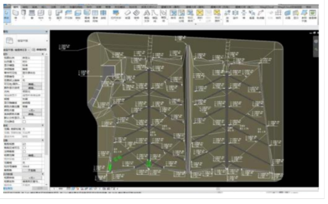Expand the Railing tool dropdown arrow
The image size is (328, 204).
[x=116, y=21]
